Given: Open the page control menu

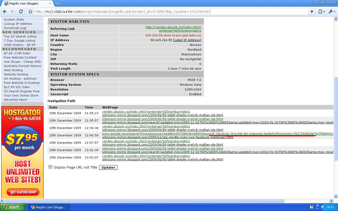Looking at the screenshot, I should [x=321, y=12].
